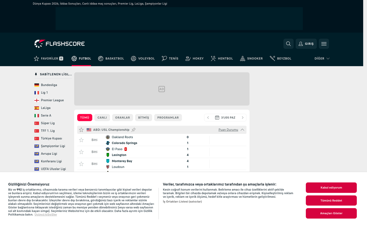Viewport: 367px width, 229px height.
Task: Go to the previous day arrow
Action: 208,118
